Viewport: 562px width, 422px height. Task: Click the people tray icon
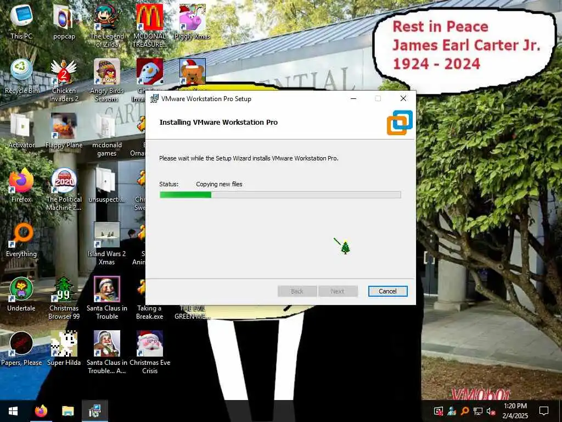452,411
